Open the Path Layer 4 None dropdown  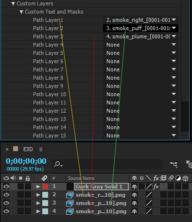[141, 45]
